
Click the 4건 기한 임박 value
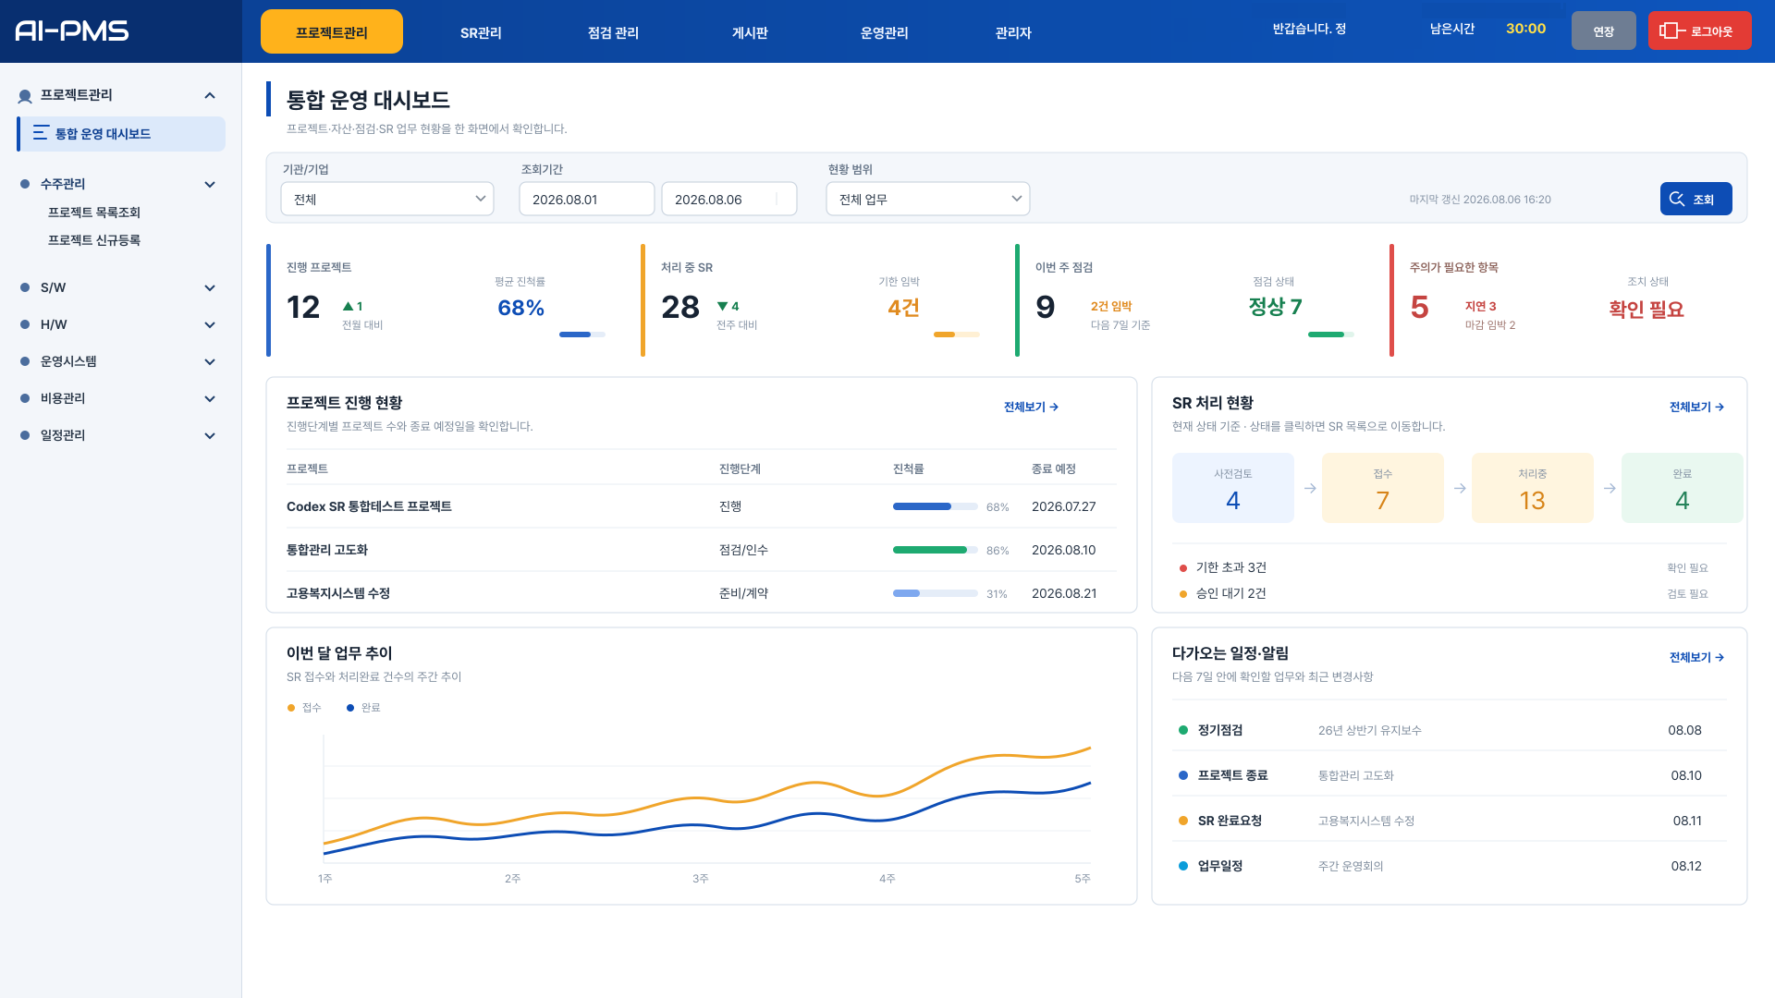[903, 307]
